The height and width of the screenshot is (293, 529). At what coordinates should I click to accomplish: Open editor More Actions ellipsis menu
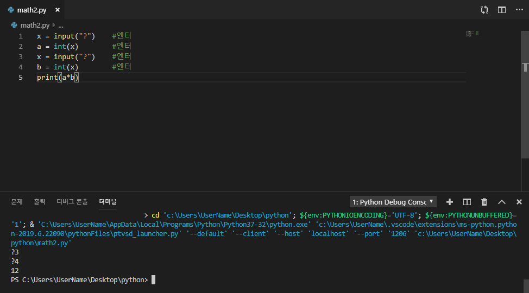pos(519,10)
